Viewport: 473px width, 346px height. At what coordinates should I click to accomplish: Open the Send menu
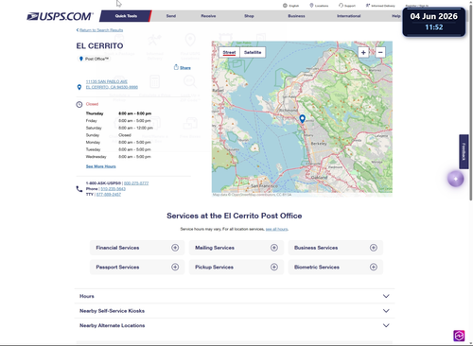point(171,16)
